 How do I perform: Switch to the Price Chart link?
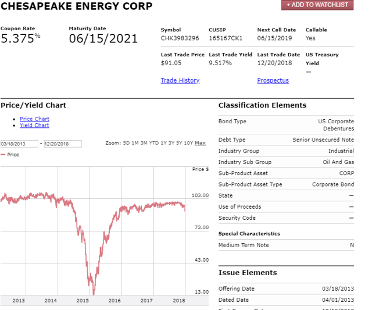(x=34, y=119)
